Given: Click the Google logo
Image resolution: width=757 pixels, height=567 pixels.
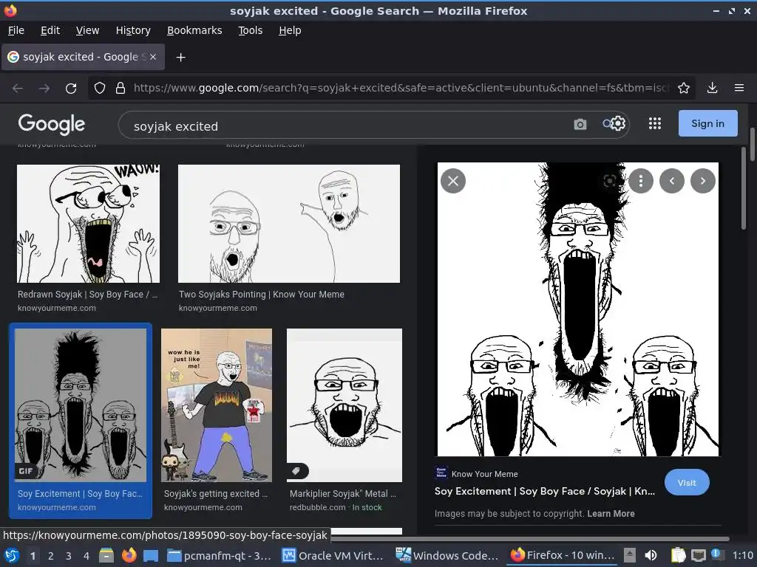Looking at the screenshot, I should click(x=52, y=124).
